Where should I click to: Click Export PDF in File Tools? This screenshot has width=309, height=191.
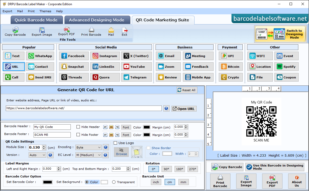pyautogui.click(x=66, y=32)
